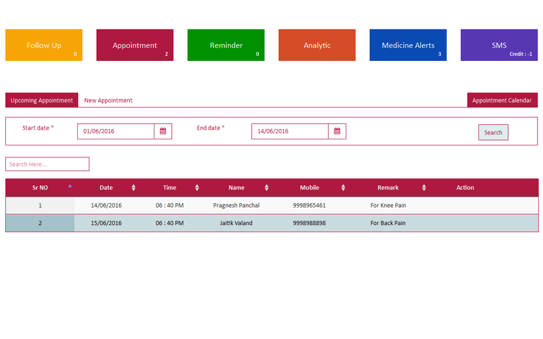Open the Appointment Calendar

pyautogui.click(x=502, y=101)
